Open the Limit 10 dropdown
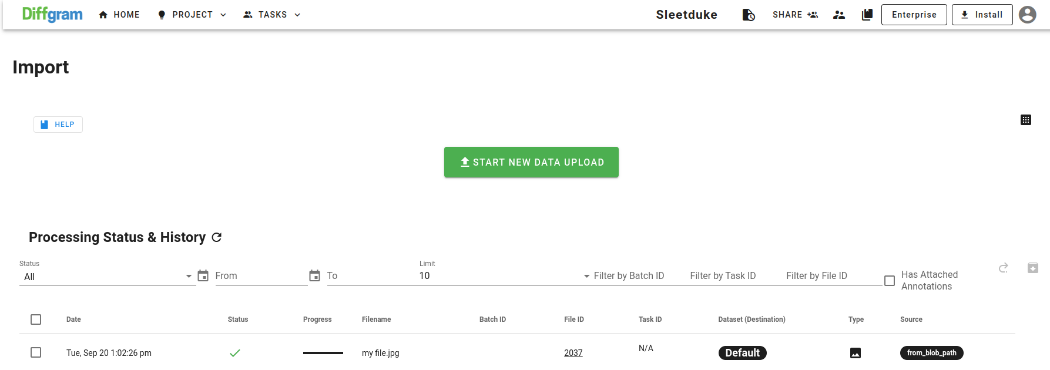The width and height of the screenshot is (1050, 370). pyautogui.click(x=502, y=276)
